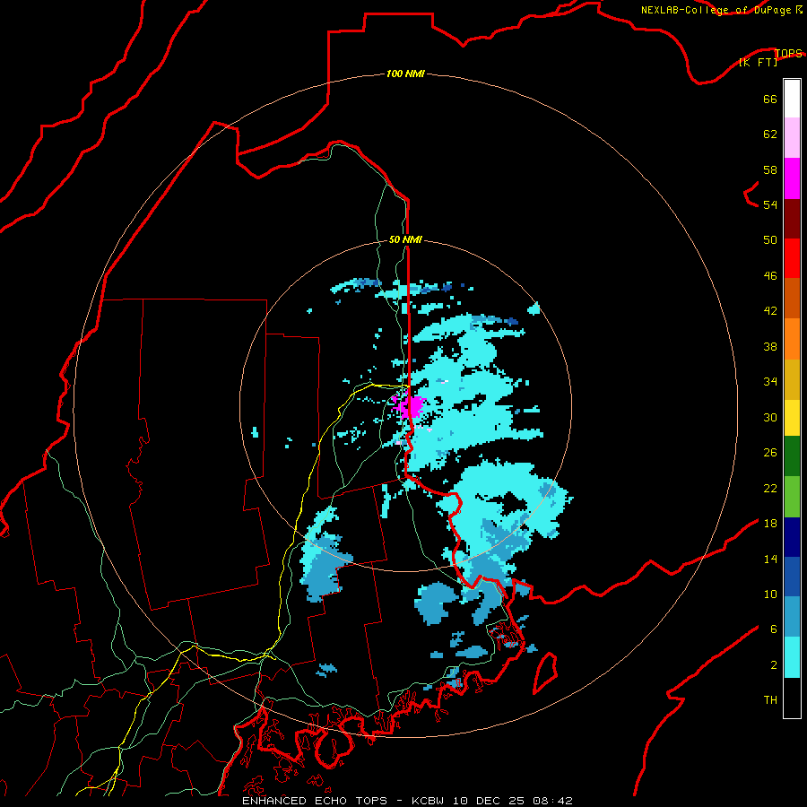Screen dimensions: 807x807
Task: Click the "TH" threshold legend label
Action: pyautogui.click(x=770, y=700)
